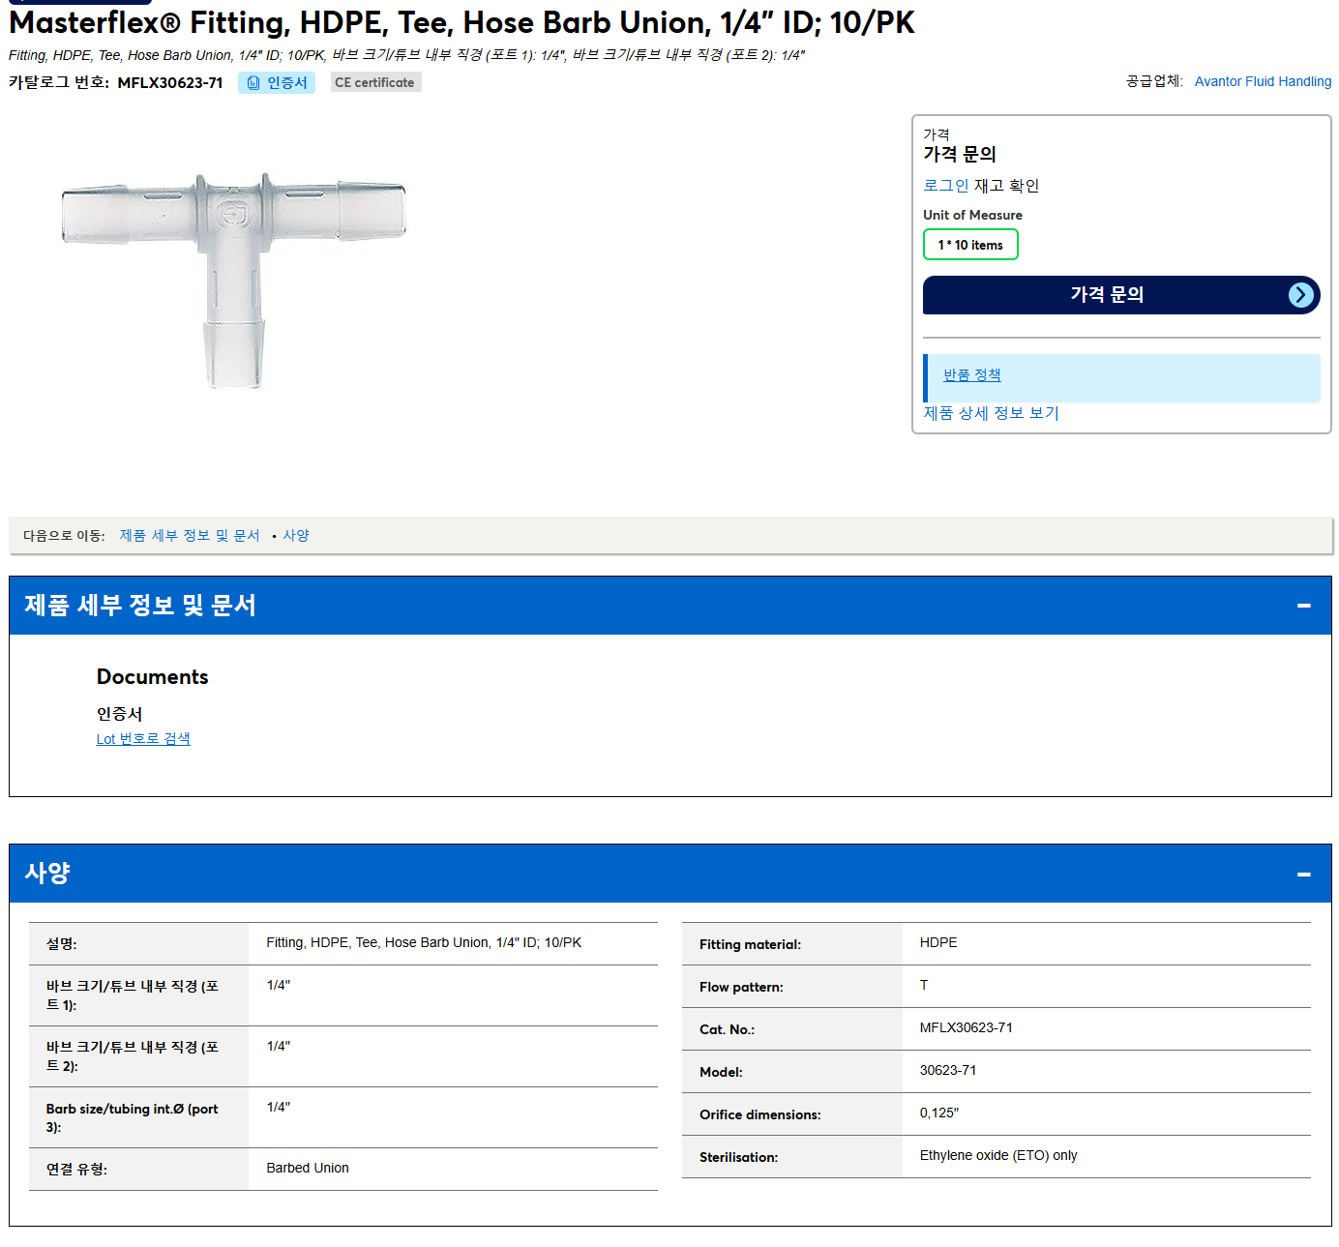Click the 사양 section header title
1339x1247 pixels.
[x=47, y=874]
